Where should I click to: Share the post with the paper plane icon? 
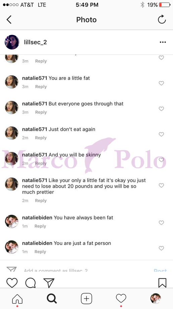[49, 283]
